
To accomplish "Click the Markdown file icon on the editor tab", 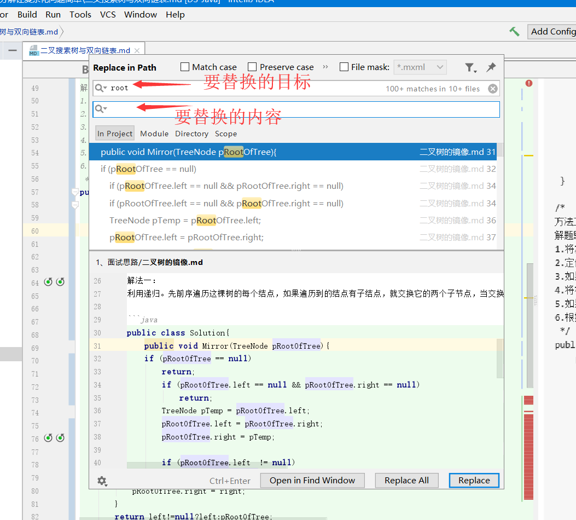I will 33,48.
